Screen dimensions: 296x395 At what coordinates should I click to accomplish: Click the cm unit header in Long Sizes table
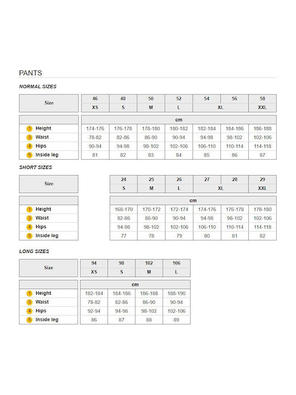point(135,284)
